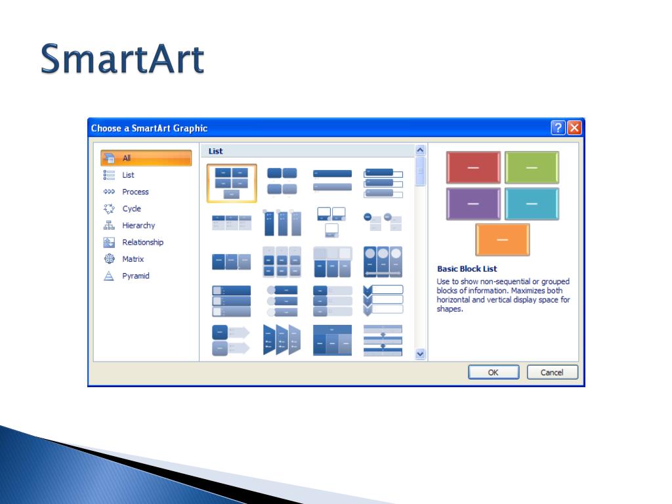
Task: Click the gallery scrollbar thumb
Action: [x=420, y=171]
